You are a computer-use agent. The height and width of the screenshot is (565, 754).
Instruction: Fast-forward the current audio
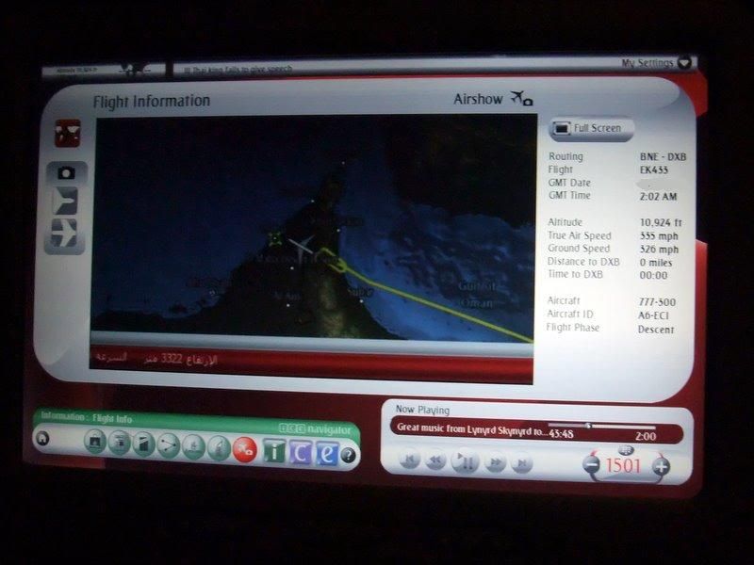tap(496, 462)
